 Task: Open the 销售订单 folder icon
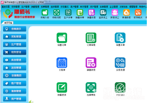pos(62,38)
